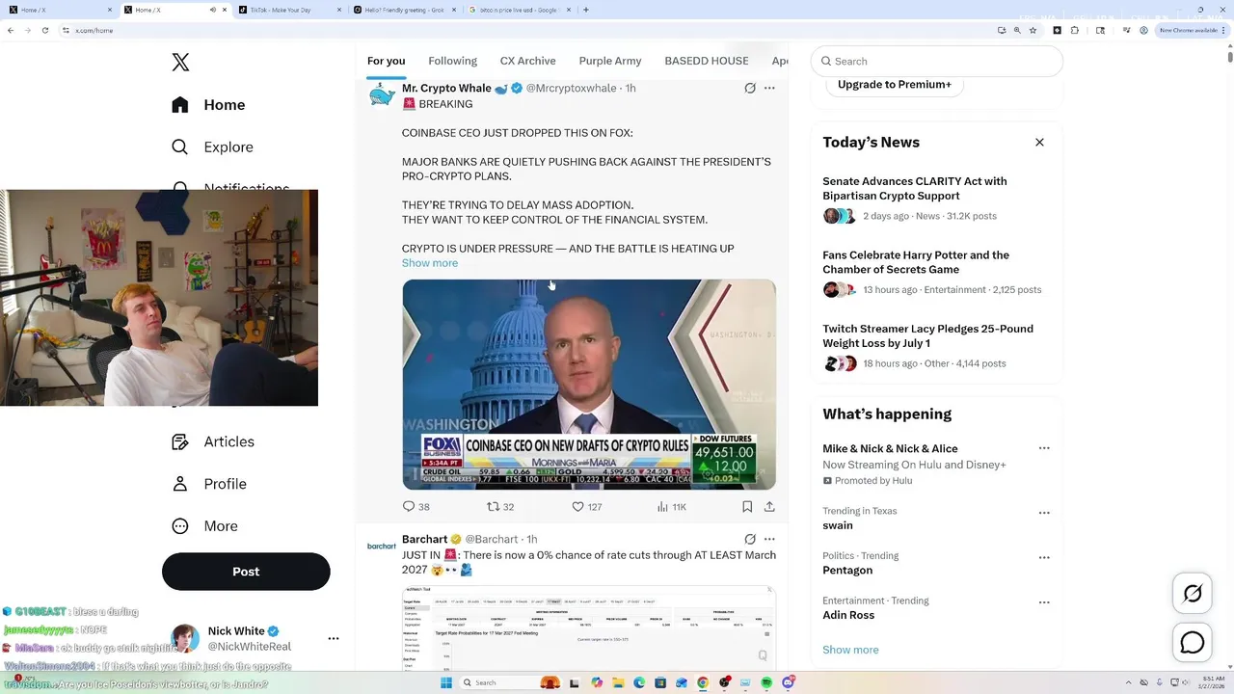
Task: Show more trends in What's happening
Action: click(x=850, y=650)
